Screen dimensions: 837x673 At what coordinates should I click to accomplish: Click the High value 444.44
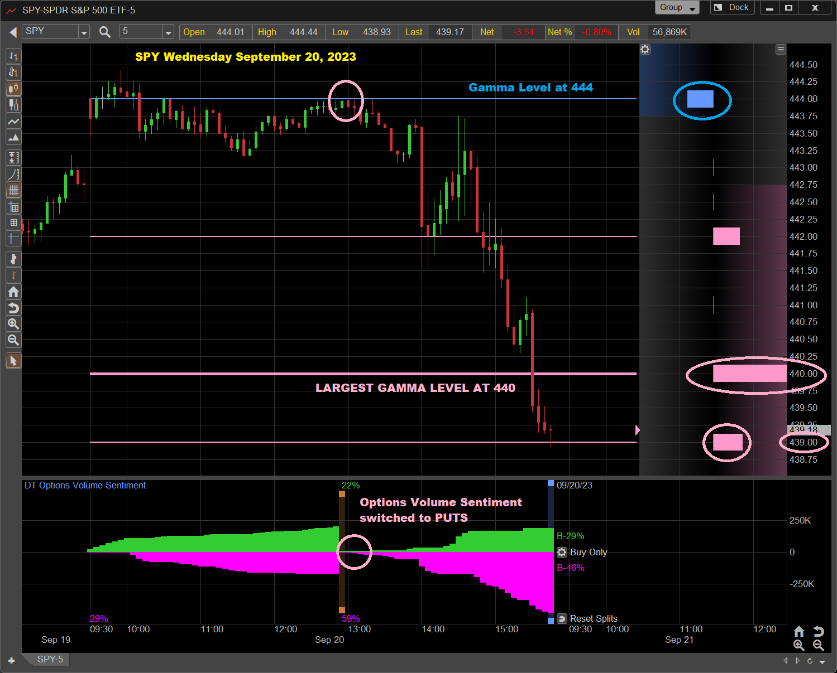pyautogui.click(x=303, y=32)
